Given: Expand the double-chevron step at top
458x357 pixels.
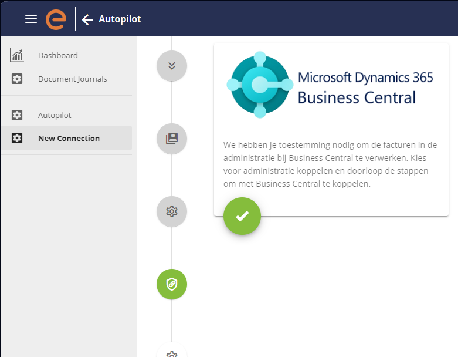Looking at the screenshot, I should (172, 66).
